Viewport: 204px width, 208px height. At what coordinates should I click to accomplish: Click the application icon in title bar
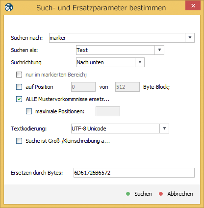coord(9,7)
